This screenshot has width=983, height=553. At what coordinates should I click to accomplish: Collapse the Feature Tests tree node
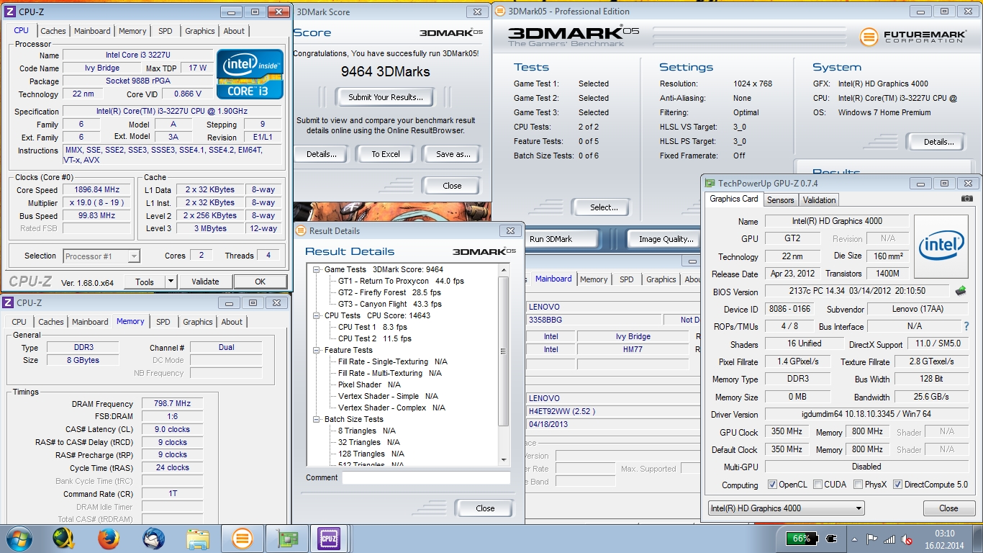(317, 350)
